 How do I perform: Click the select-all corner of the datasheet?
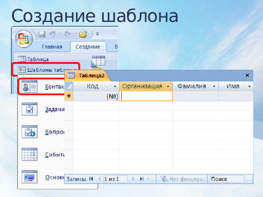coord(69,86)
